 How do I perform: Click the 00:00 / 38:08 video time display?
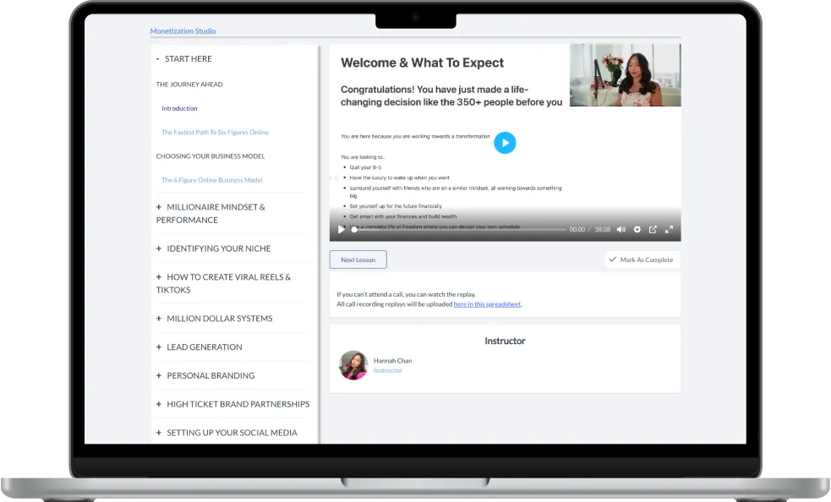coord(590,230)
